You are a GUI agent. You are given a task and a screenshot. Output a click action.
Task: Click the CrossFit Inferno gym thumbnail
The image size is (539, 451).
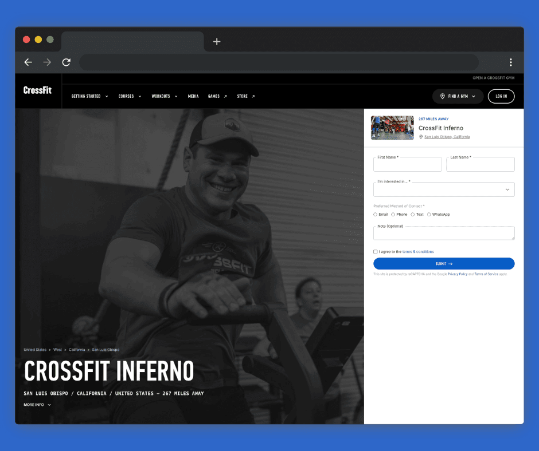coord(392,128)
